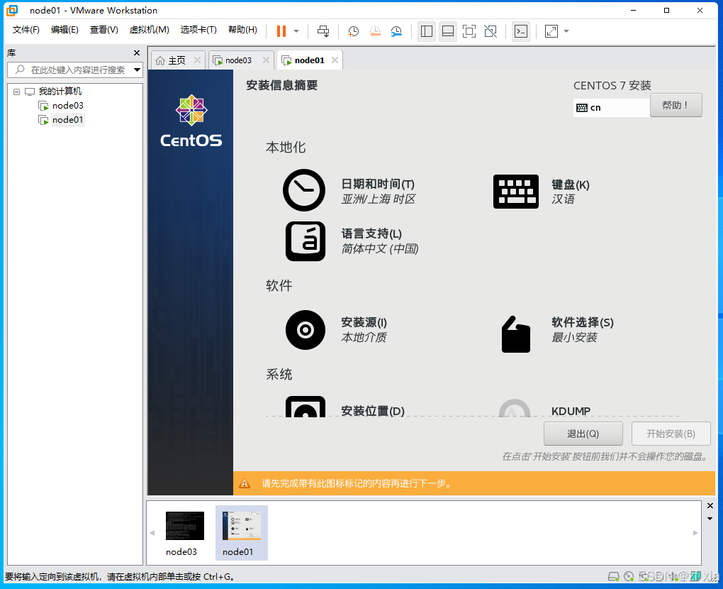Open the thumbnail bar options dropdown
The height and width of the screenshot is (589, 723).
click(710, 519)
